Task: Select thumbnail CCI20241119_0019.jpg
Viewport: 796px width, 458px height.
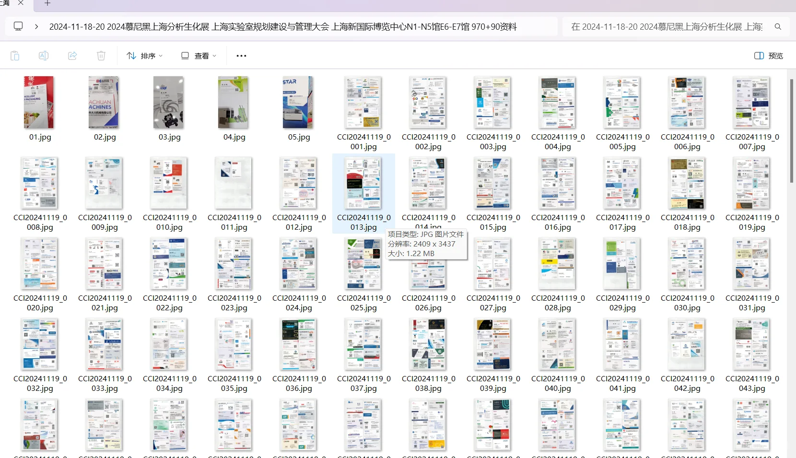Action: (x=752, y=183)
